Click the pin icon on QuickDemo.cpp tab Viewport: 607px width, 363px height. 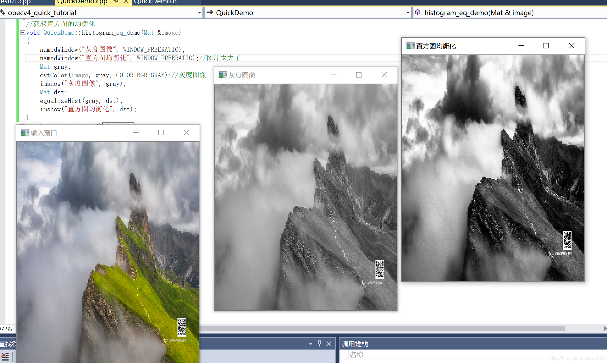click(x=116, y=2)
